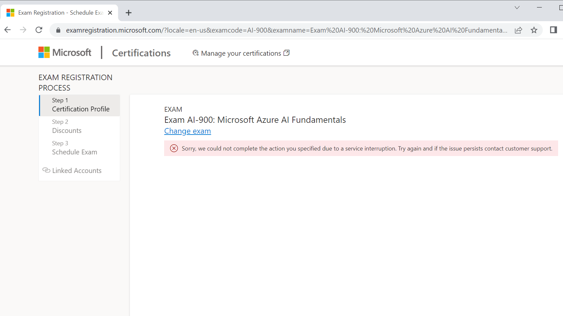Screen dimensions: 563x316
Task: Click the badge icon before Manage certifications
Action: coord(195,53)
